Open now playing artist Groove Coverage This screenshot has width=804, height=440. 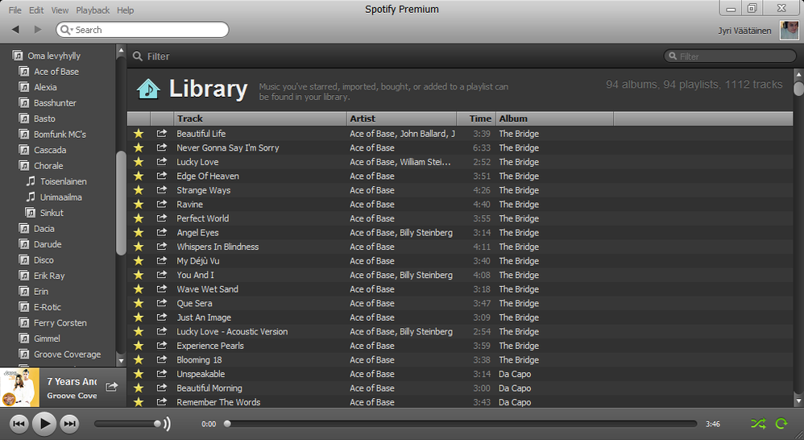[x=72, y=396]
